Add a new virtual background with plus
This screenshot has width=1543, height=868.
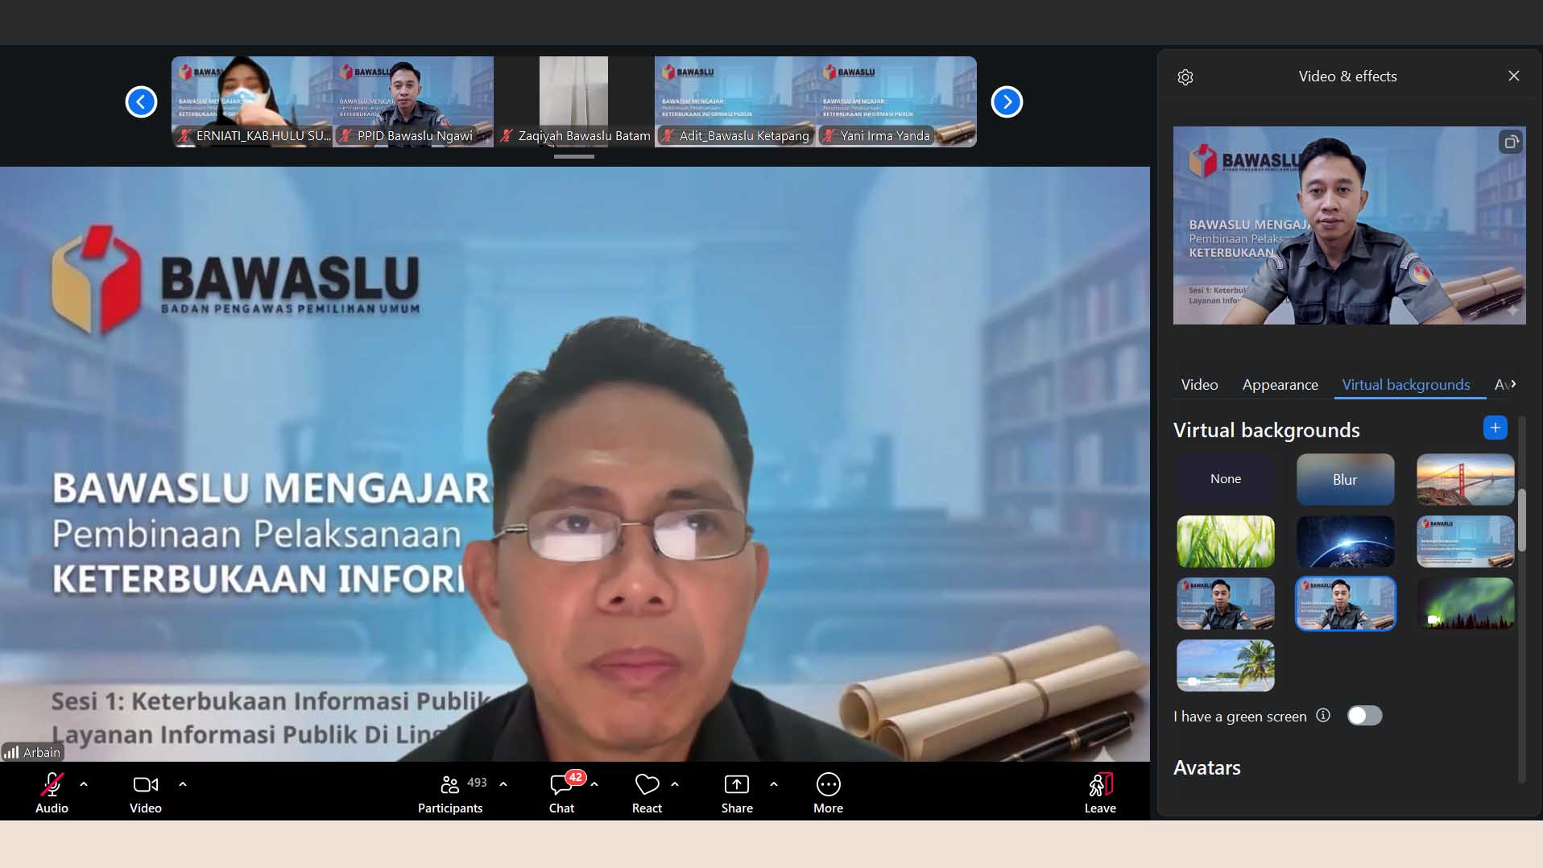pyautogui.click(x=1495, y=428)
